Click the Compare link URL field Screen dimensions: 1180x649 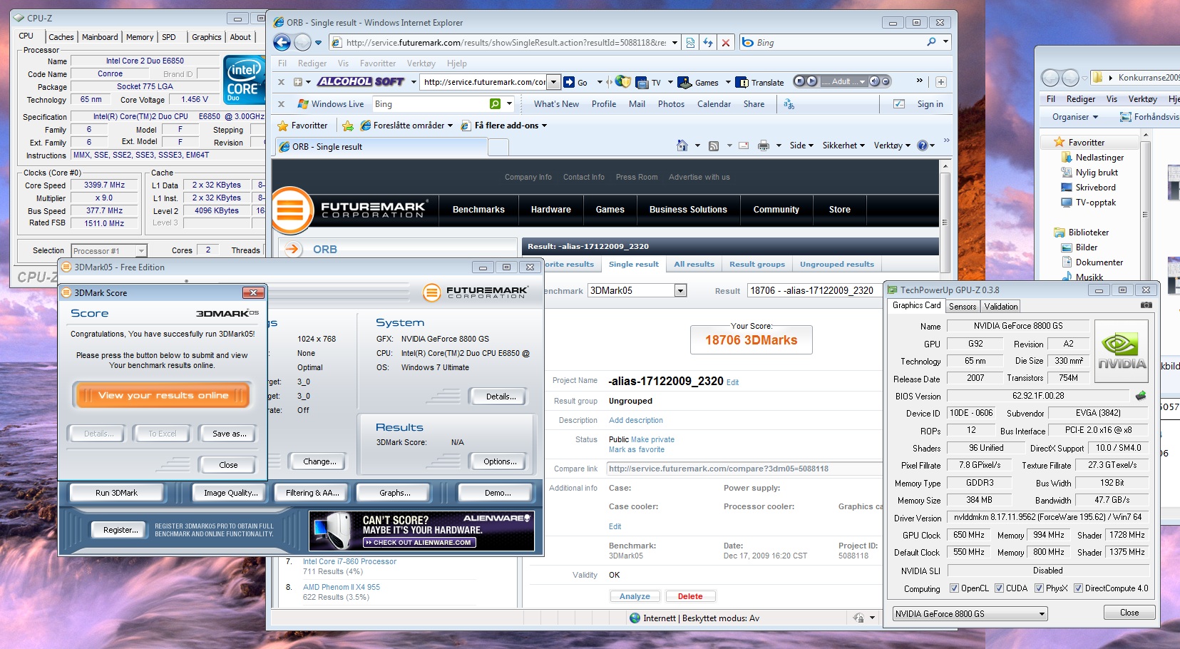tap(744, 469)
